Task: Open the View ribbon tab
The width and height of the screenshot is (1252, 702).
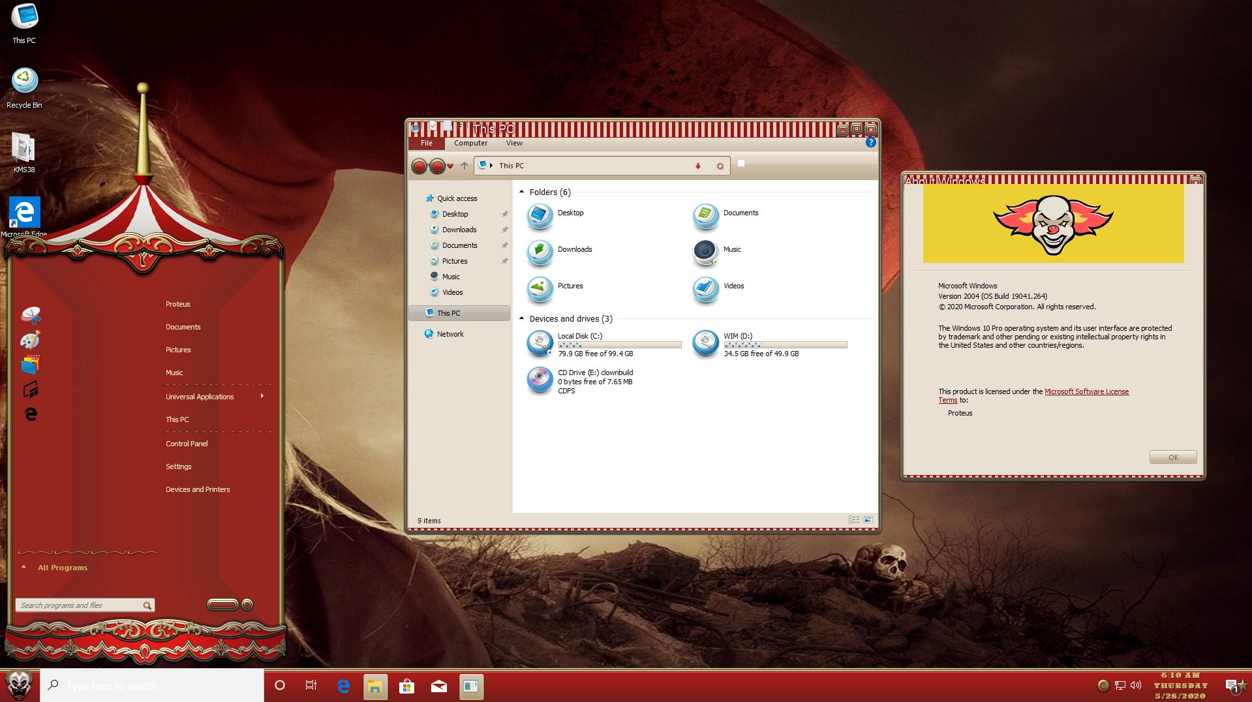Action: [514, 144]
